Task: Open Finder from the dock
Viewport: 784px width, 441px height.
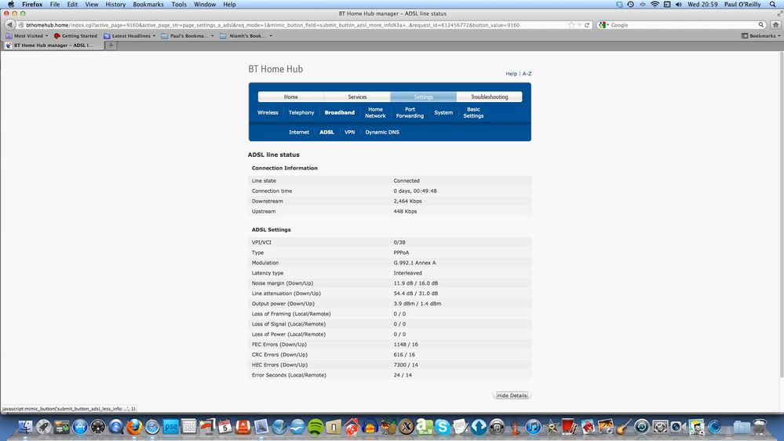Action: click(x=25, y=427)
